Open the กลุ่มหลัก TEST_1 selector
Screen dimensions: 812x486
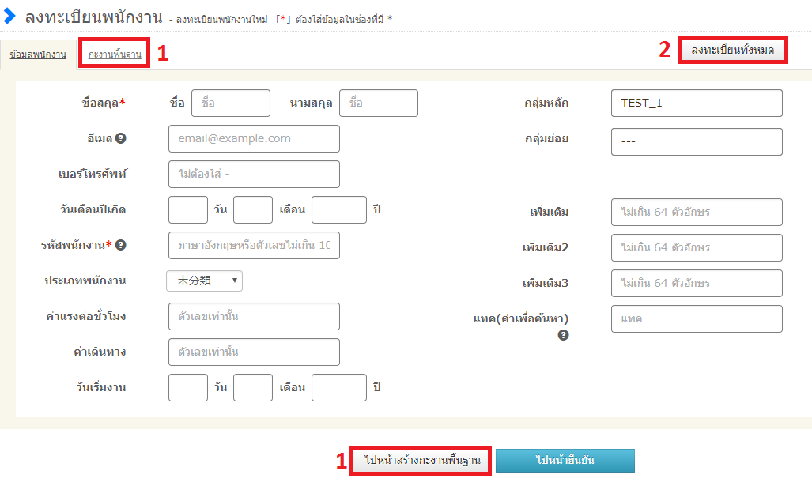pos(696,103)
